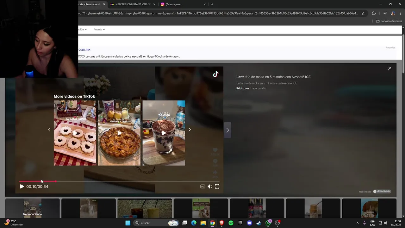Close the video overlay panel
Viewport: 405px width, 228px height.
pyautogui.click(x=390, y=68)
